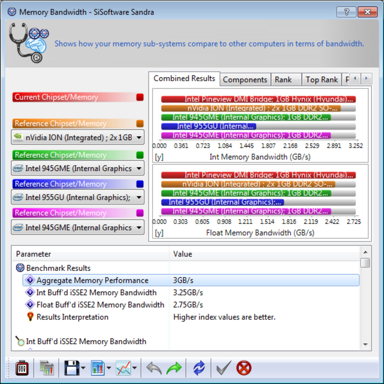Save results with the floppy disk icon
Image resolution: width=384 pixels, height=384 pixels.
[72, 368]
